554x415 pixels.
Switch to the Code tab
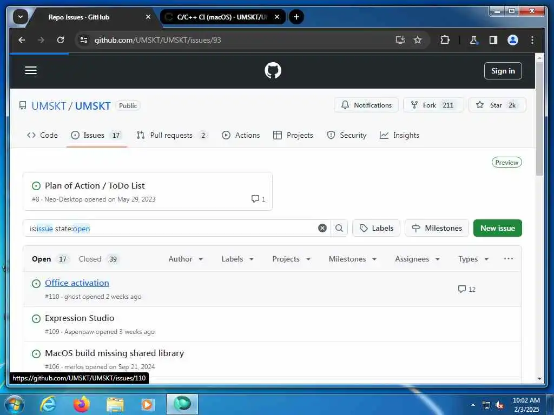pyautogui.click(x=42, y=135)
